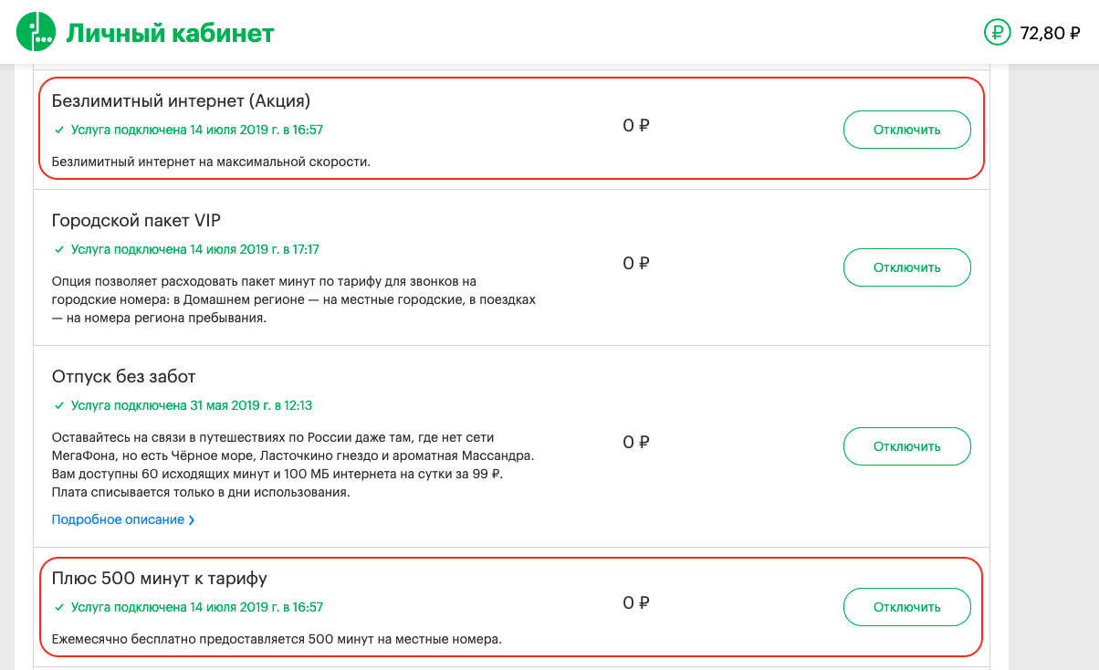The image size is (1099, 670).
Task: Click Отключить for Городской пакет VIP
Action: [906, 267]
